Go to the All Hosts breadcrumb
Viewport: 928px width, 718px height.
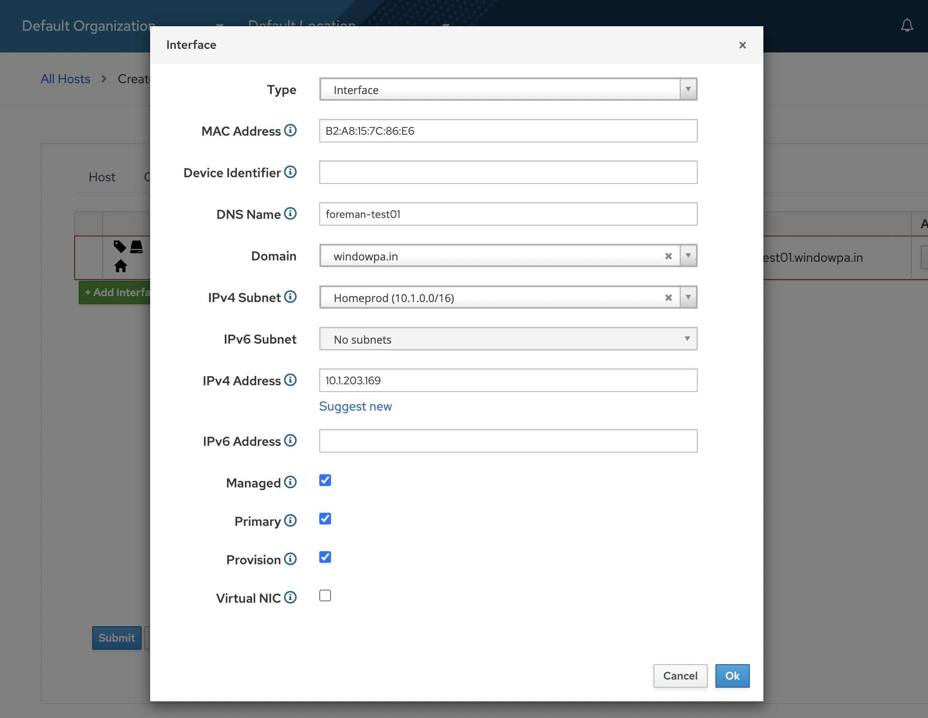pos(66,79)
